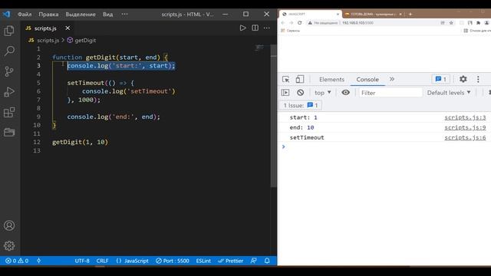Open the browser extensions puzzle icon
This screenshot has width=491, height=276.
(x=478, y=23)
